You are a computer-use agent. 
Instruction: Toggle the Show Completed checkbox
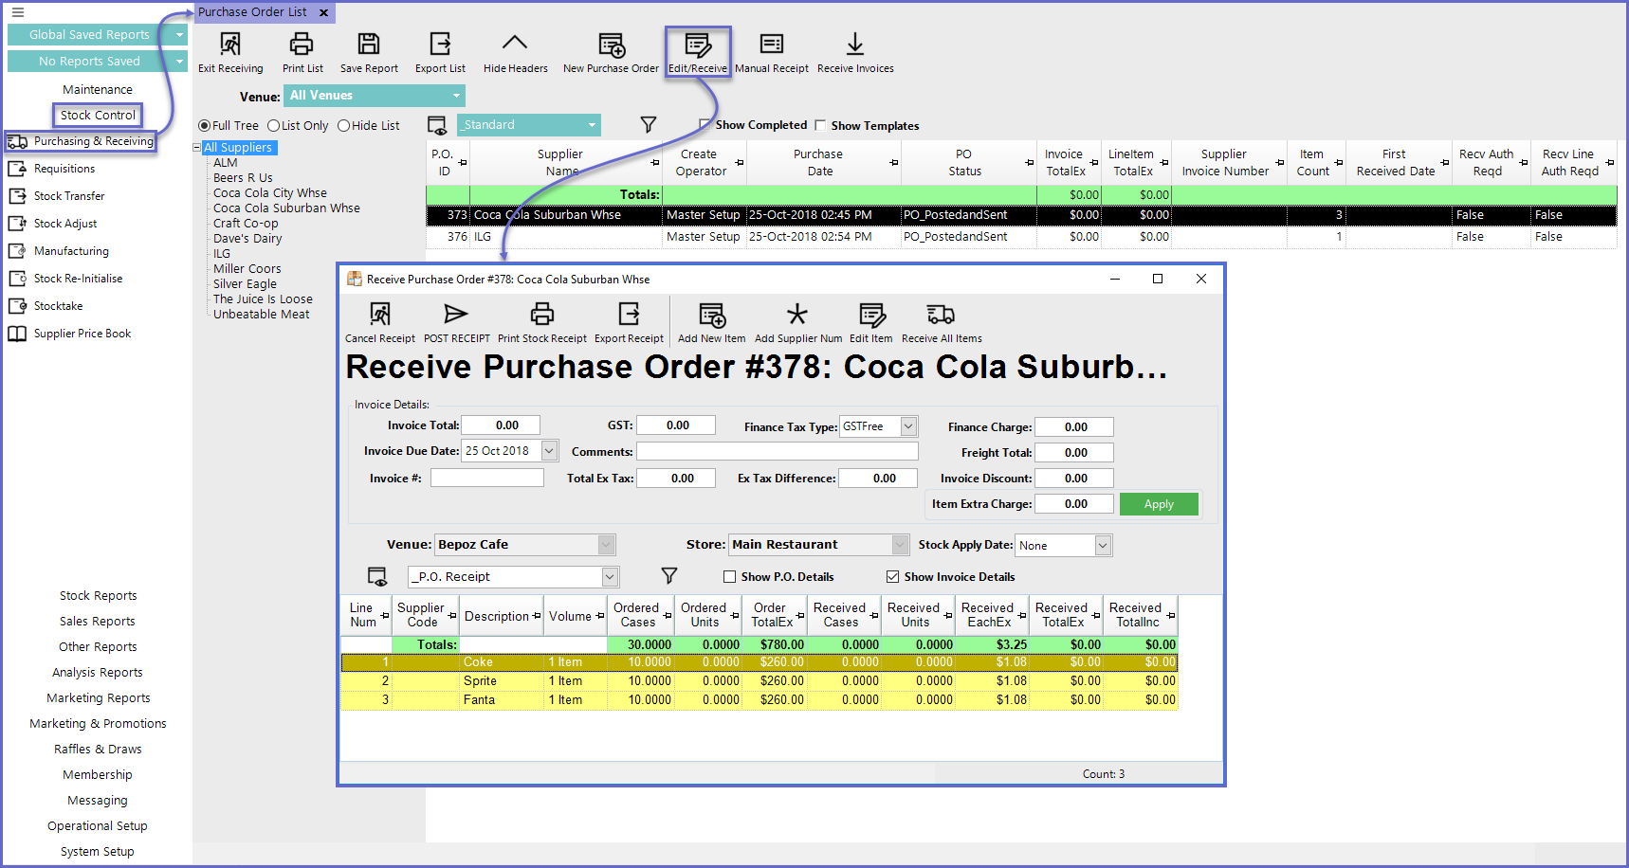coord(705,124)
